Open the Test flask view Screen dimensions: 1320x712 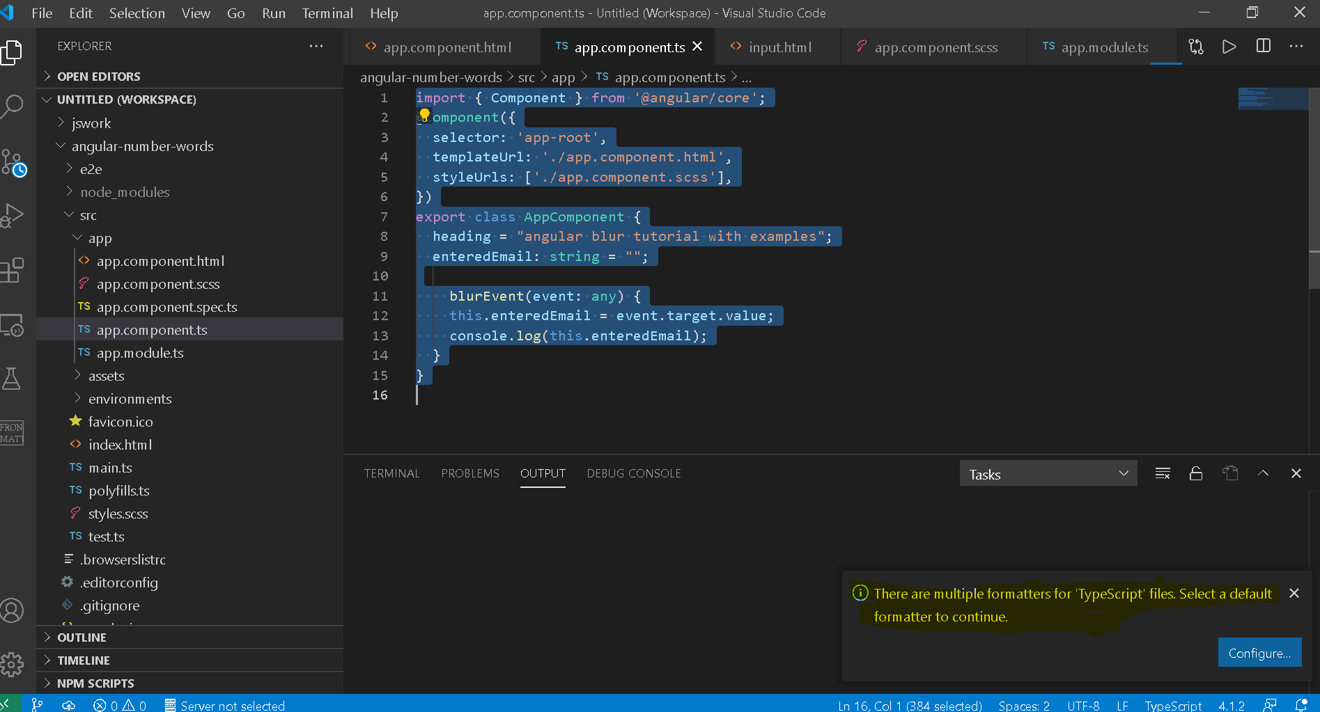click(12, 379)
